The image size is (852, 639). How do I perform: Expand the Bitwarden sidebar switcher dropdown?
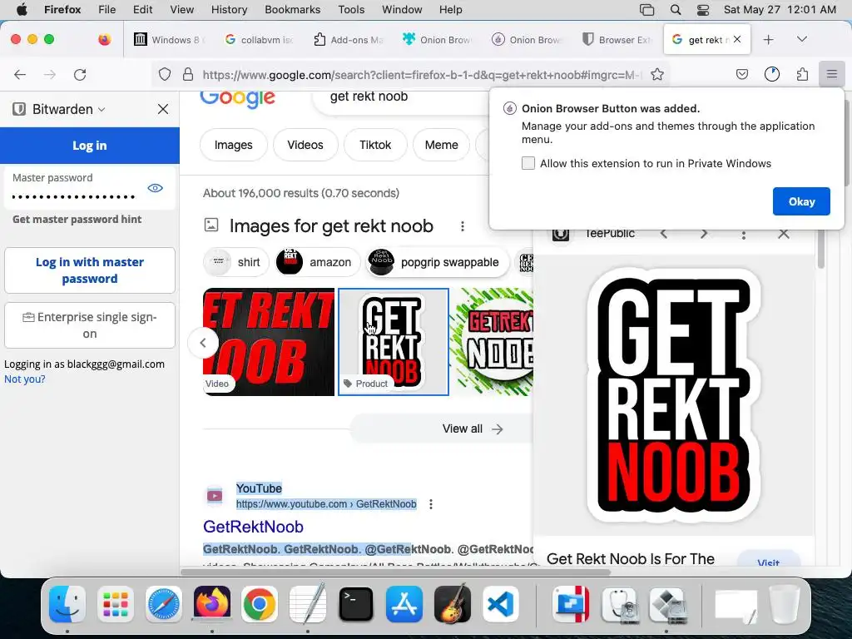(x=102, y=109)
